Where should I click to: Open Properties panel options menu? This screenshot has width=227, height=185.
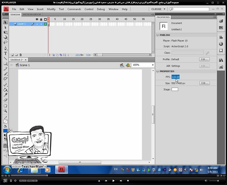[x=215, y=17]
